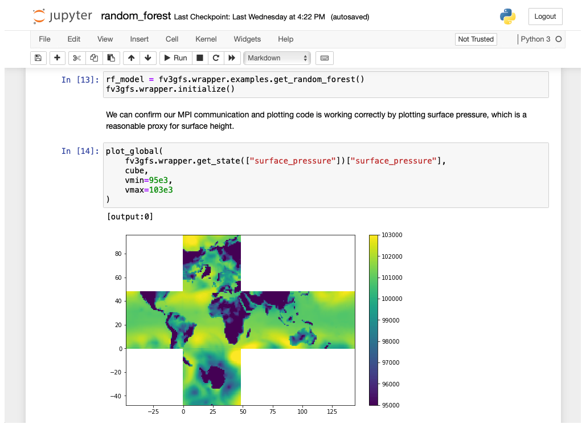
Task: Move selected cell down with arrow
Action: (147, 58)
